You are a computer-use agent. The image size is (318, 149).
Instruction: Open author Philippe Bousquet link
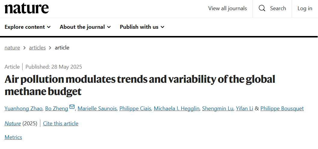(x=282, y=109)
